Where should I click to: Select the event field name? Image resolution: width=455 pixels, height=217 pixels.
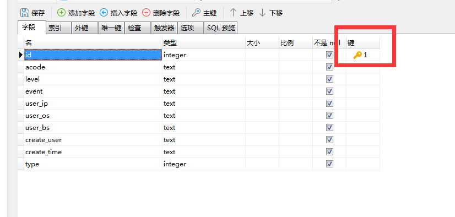point(93,91)
